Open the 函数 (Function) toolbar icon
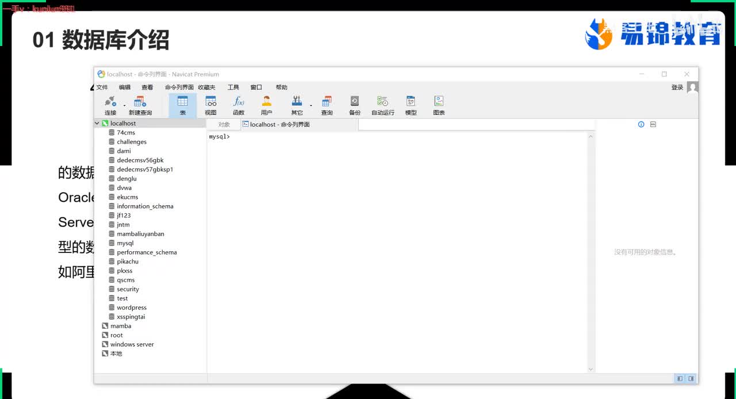The height and width of the screenshot is (399, 736). click(239, 106)
